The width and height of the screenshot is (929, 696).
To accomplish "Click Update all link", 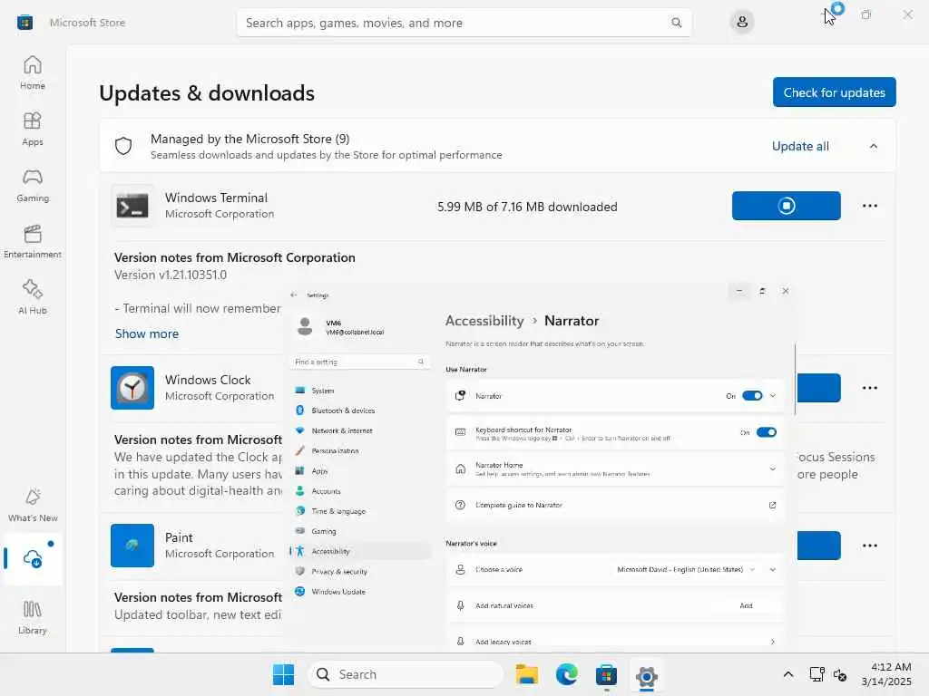I will pyautogui.click(x=800, y=146).
